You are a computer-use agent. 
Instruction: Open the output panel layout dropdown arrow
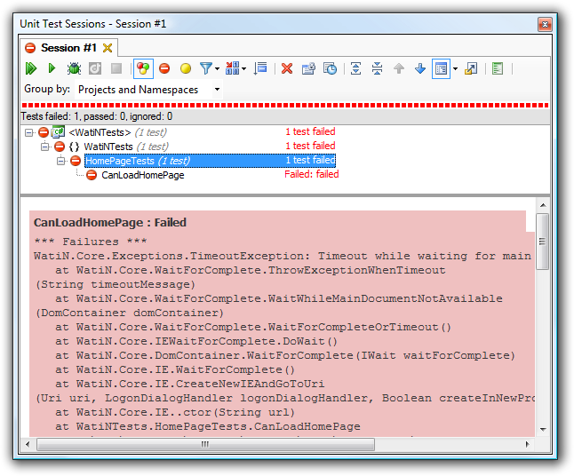coord(455,68)
